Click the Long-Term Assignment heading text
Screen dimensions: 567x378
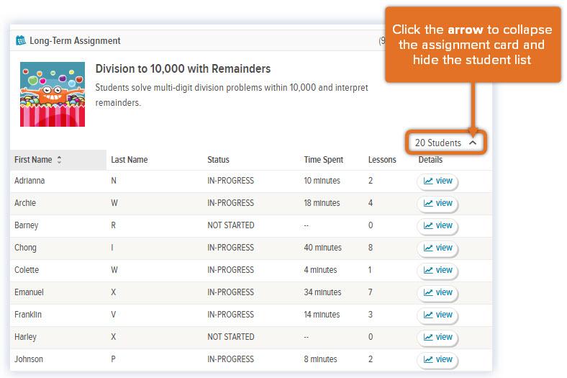click(x=75, y=40)
